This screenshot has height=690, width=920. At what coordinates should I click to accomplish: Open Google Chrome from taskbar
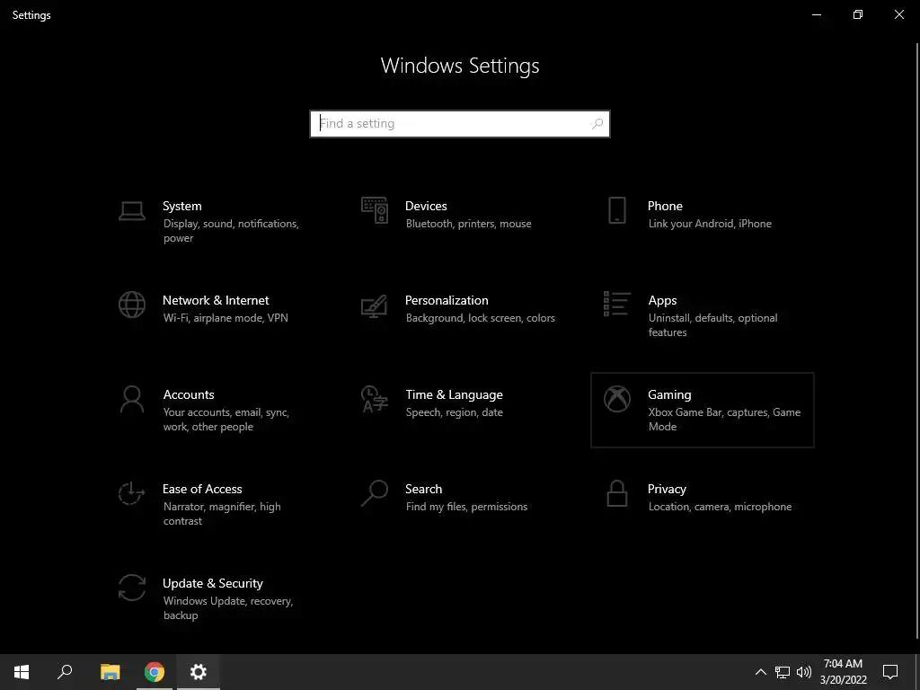point(155,672)
